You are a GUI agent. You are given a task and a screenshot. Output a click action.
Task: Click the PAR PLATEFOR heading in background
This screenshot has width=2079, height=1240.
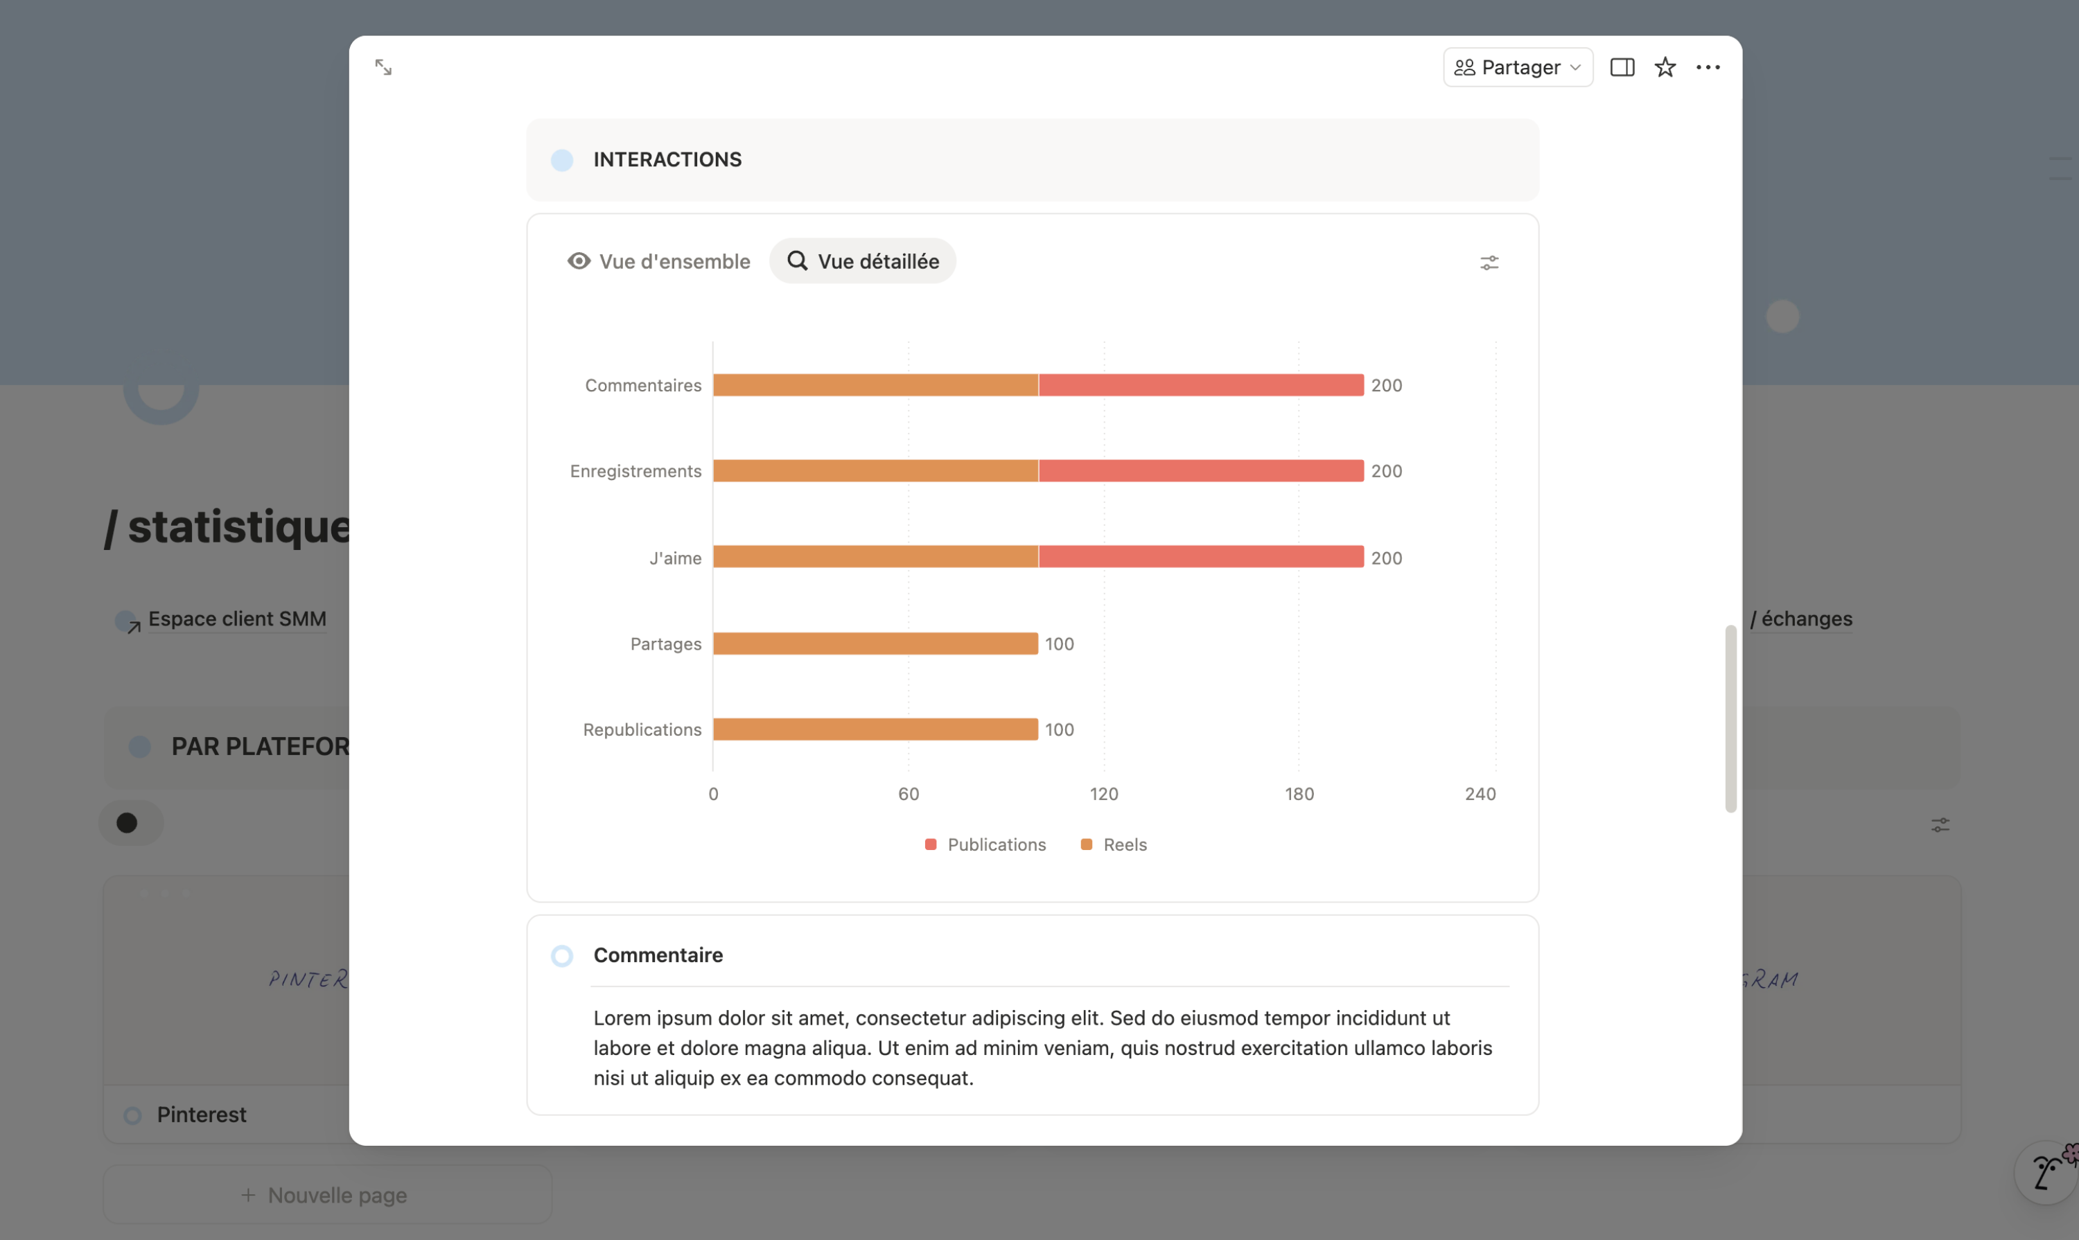click(260, 747)
